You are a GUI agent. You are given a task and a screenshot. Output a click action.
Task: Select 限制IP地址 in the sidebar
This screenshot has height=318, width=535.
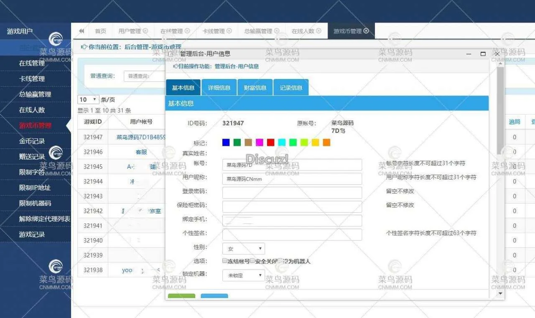pos(35,188)
